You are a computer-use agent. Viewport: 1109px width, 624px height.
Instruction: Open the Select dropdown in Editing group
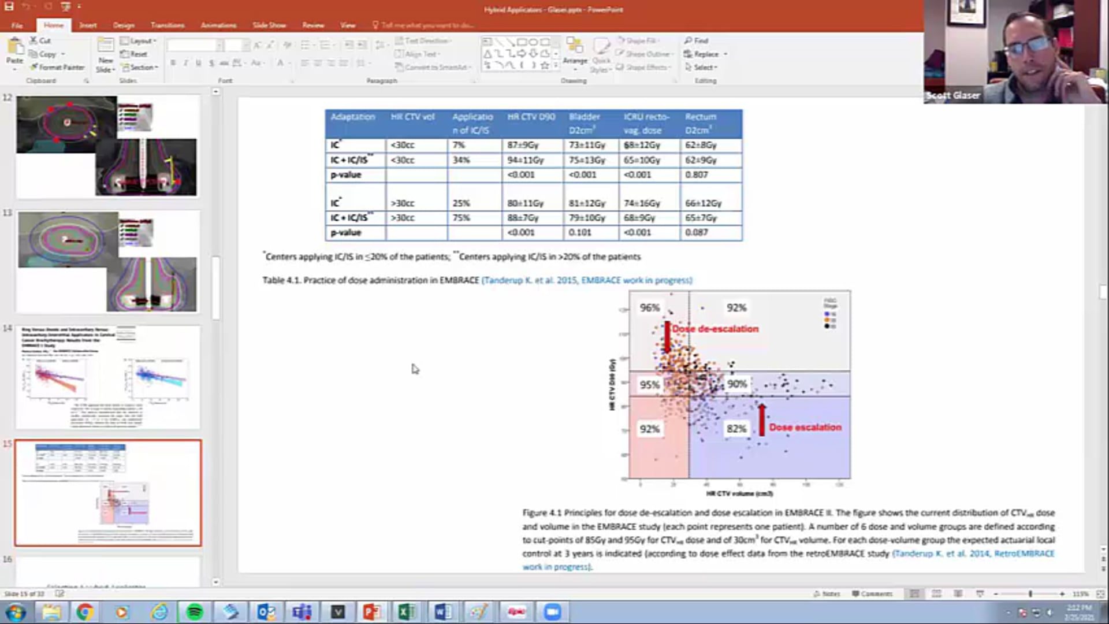click(704, 67)
